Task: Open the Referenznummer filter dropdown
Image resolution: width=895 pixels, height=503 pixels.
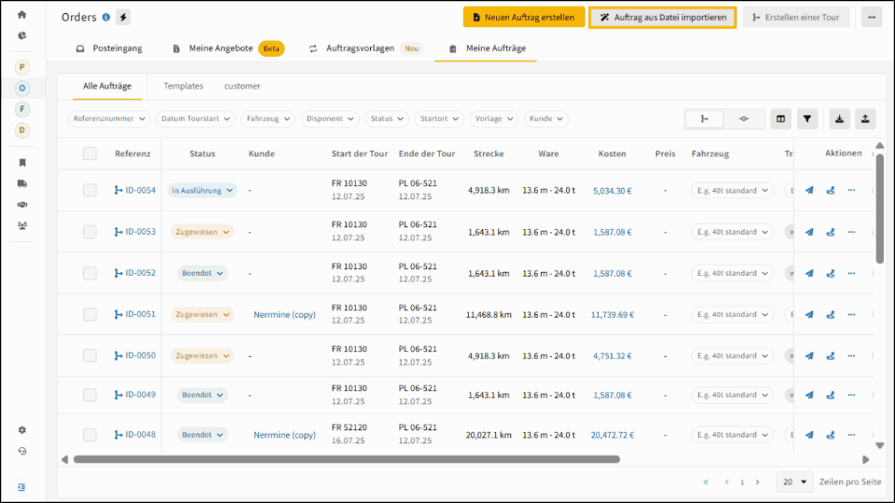Action: pos(109,118)
